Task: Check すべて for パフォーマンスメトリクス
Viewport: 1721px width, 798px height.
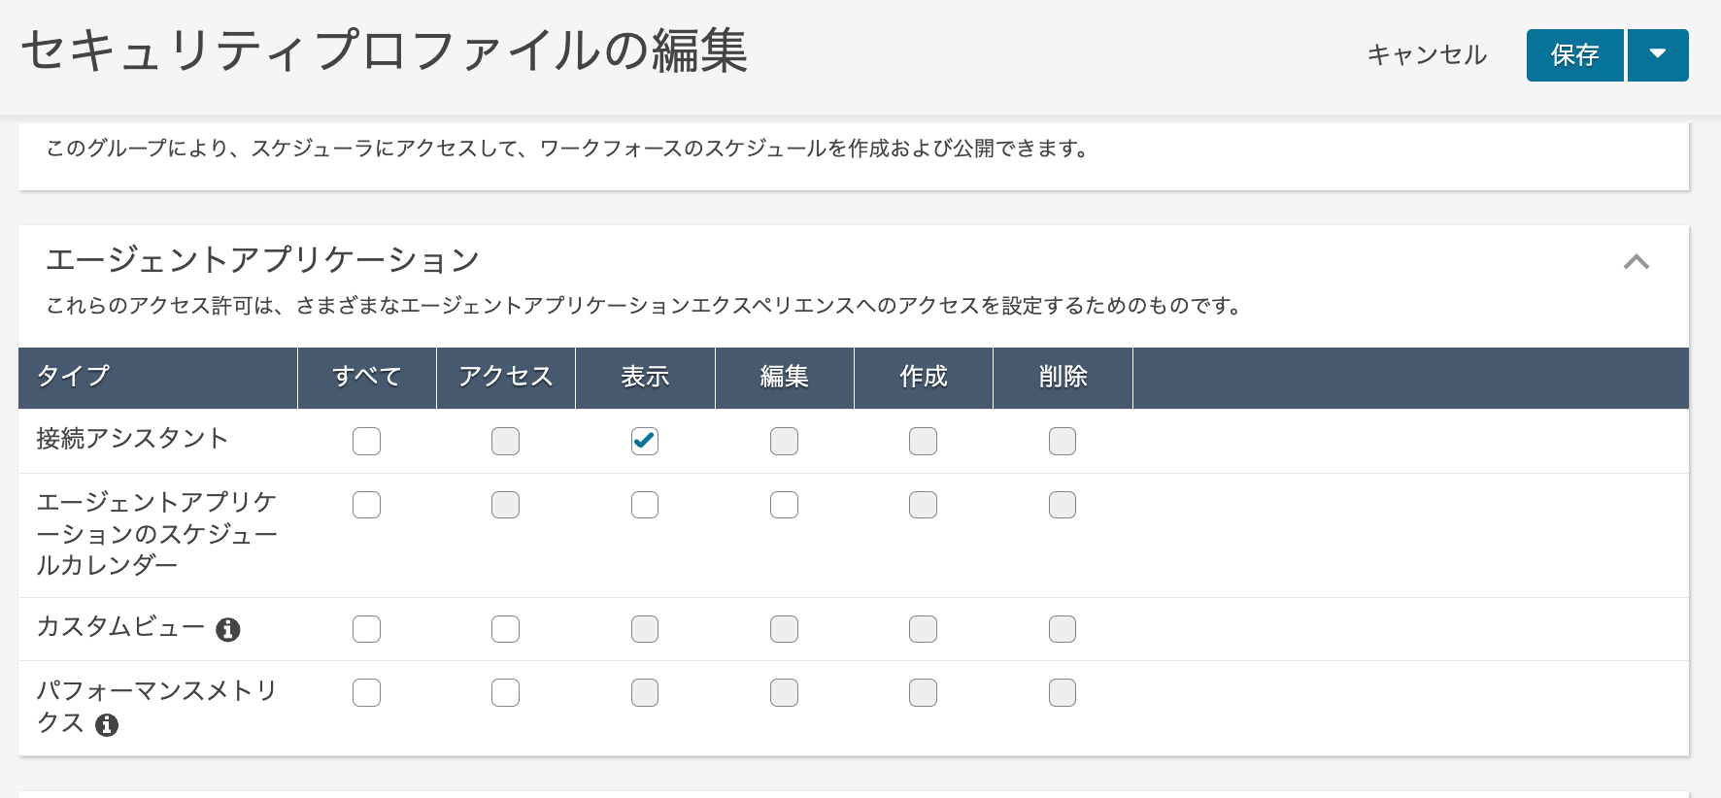Action: pos(366,692)
